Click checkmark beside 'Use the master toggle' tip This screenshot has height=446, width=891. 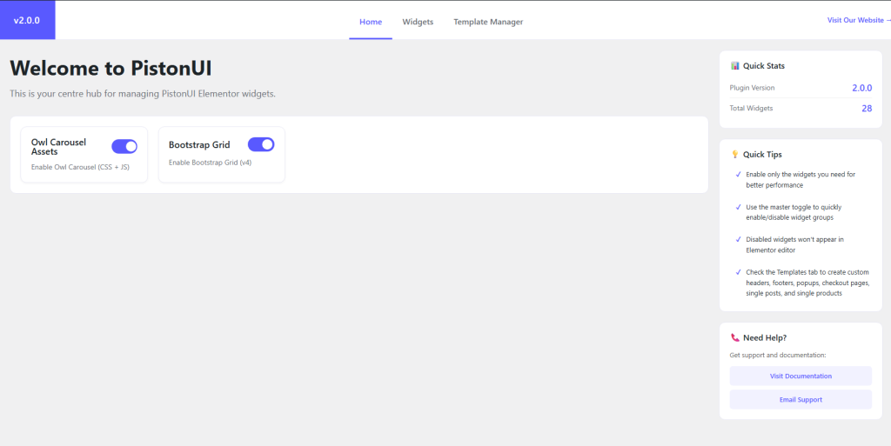tap(738, 207)
